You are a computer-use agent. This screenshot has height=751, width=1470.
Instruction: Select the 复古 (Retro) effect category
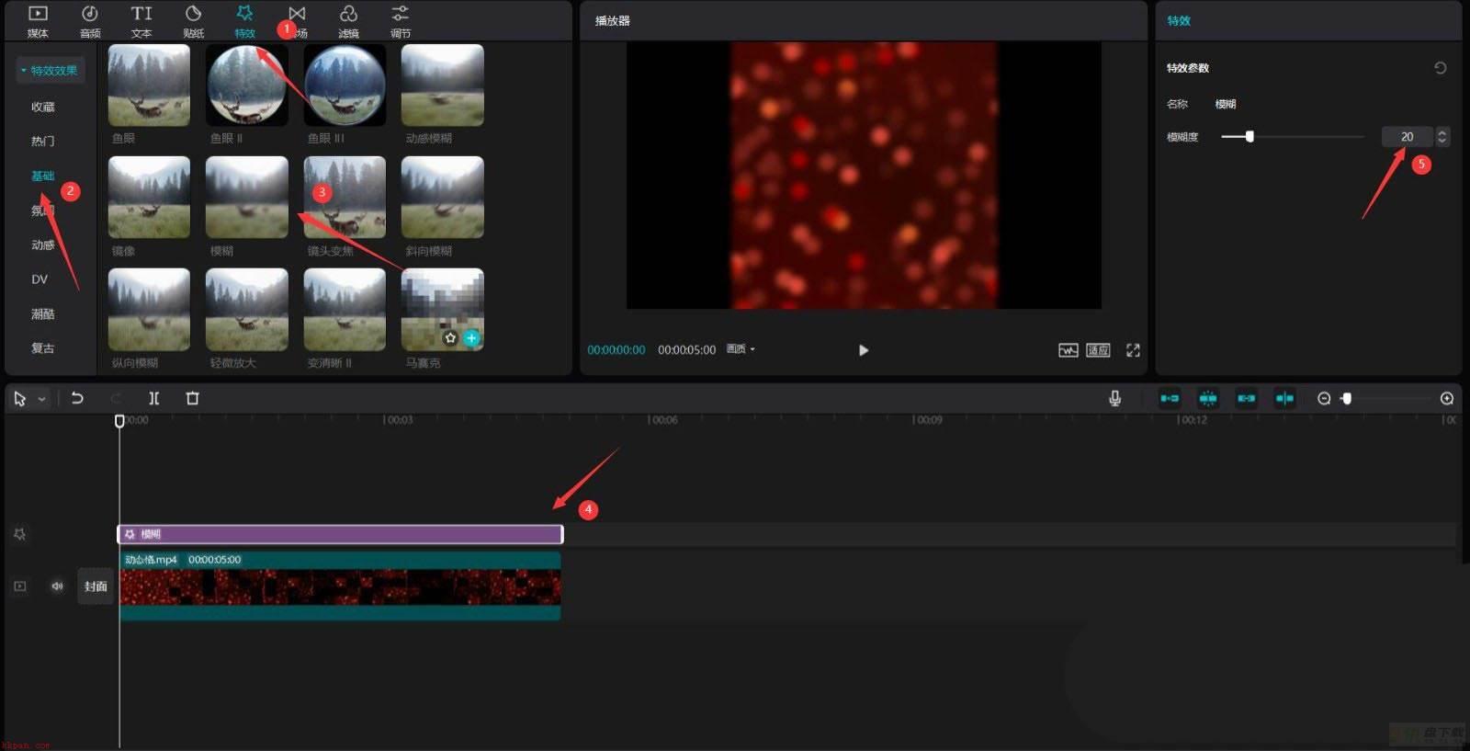point(42,348)
